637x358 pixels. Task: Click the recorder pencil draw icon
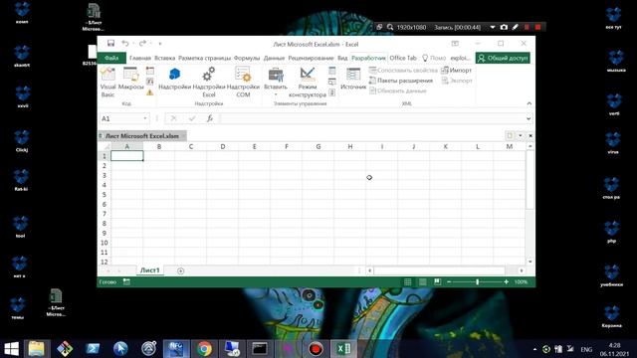pos(516,27)
